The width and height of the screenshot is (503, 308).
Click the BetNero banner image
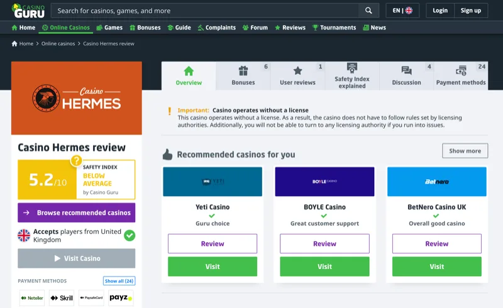tap(437, 182)
